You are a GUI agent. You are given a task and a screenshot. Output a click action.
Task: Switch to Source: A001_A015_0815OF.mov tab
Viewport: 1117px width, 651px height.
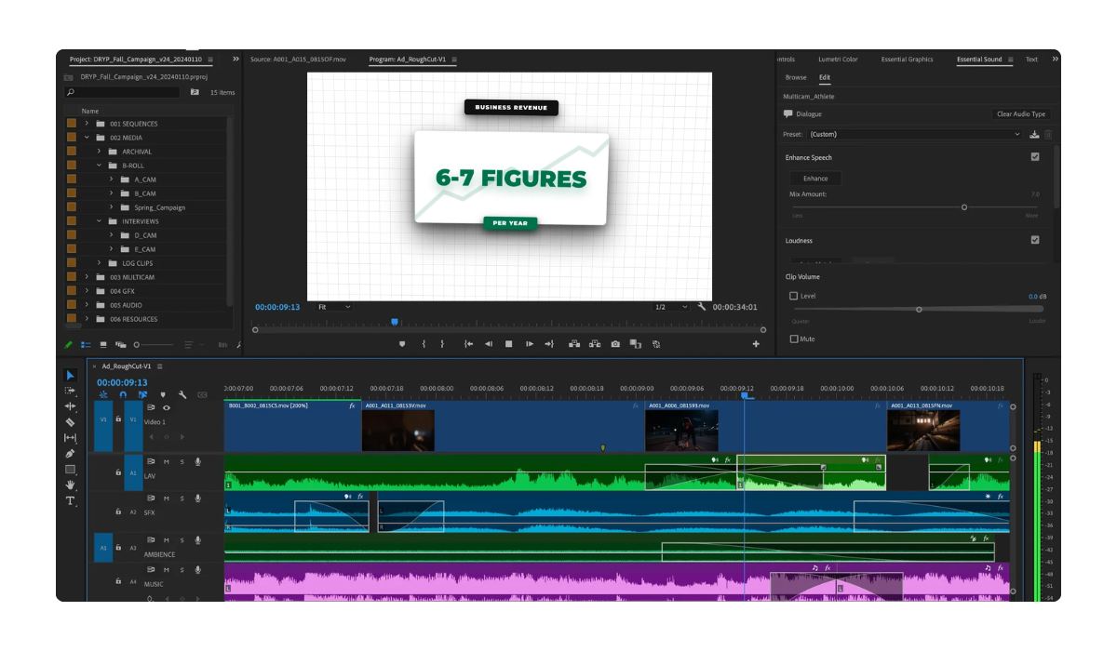pos(298,60)
